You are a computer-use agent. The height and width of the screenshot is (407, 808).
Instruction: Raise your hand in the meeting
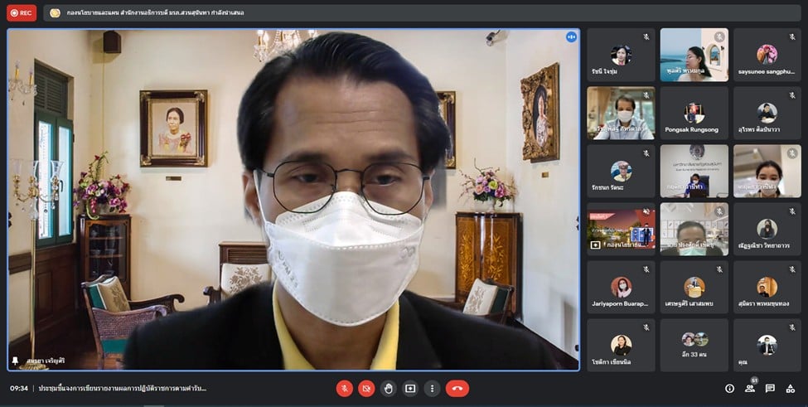(388, 388)
